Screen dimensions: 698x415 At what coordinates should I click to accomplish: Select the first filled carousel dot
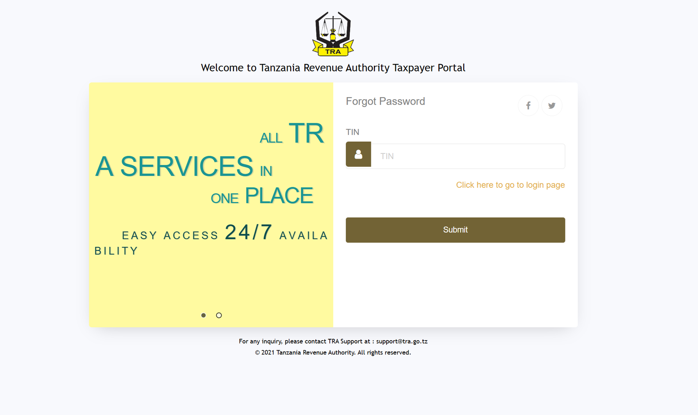tap(203, 315)
